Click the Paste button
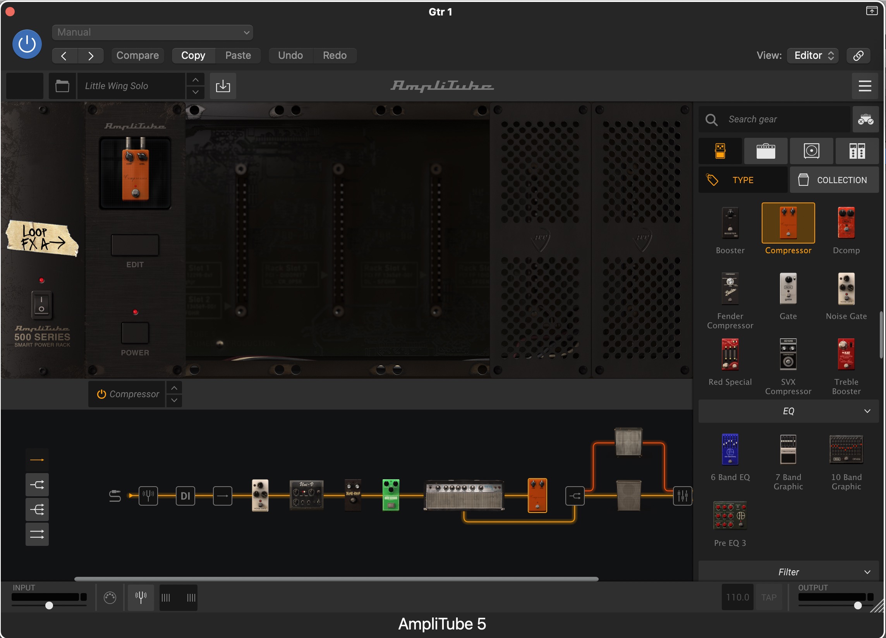The height and width of the screenshot is (638, 886). click(x=238, y=55)
